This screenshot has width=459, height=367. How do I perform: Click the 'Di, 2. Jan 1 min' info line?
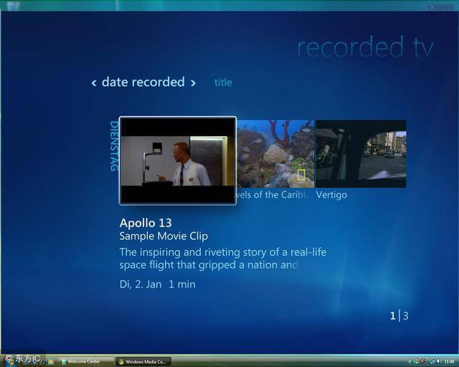[158, 284]
